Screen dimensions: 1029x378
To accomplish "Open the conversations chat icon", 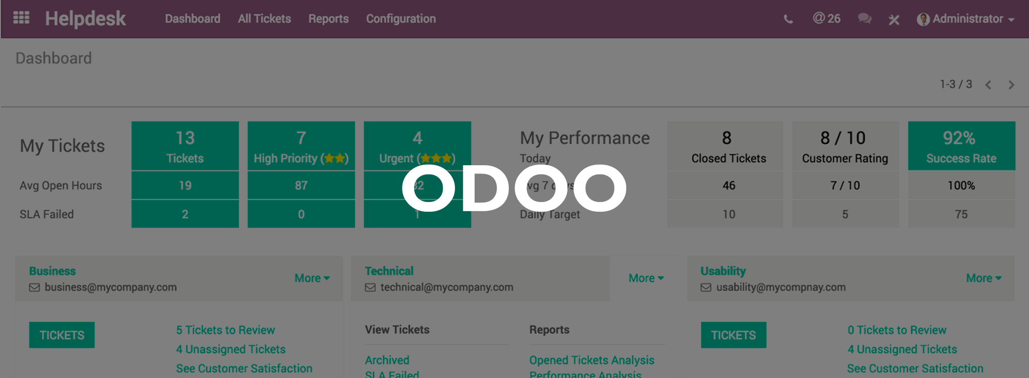I will 865,19.
